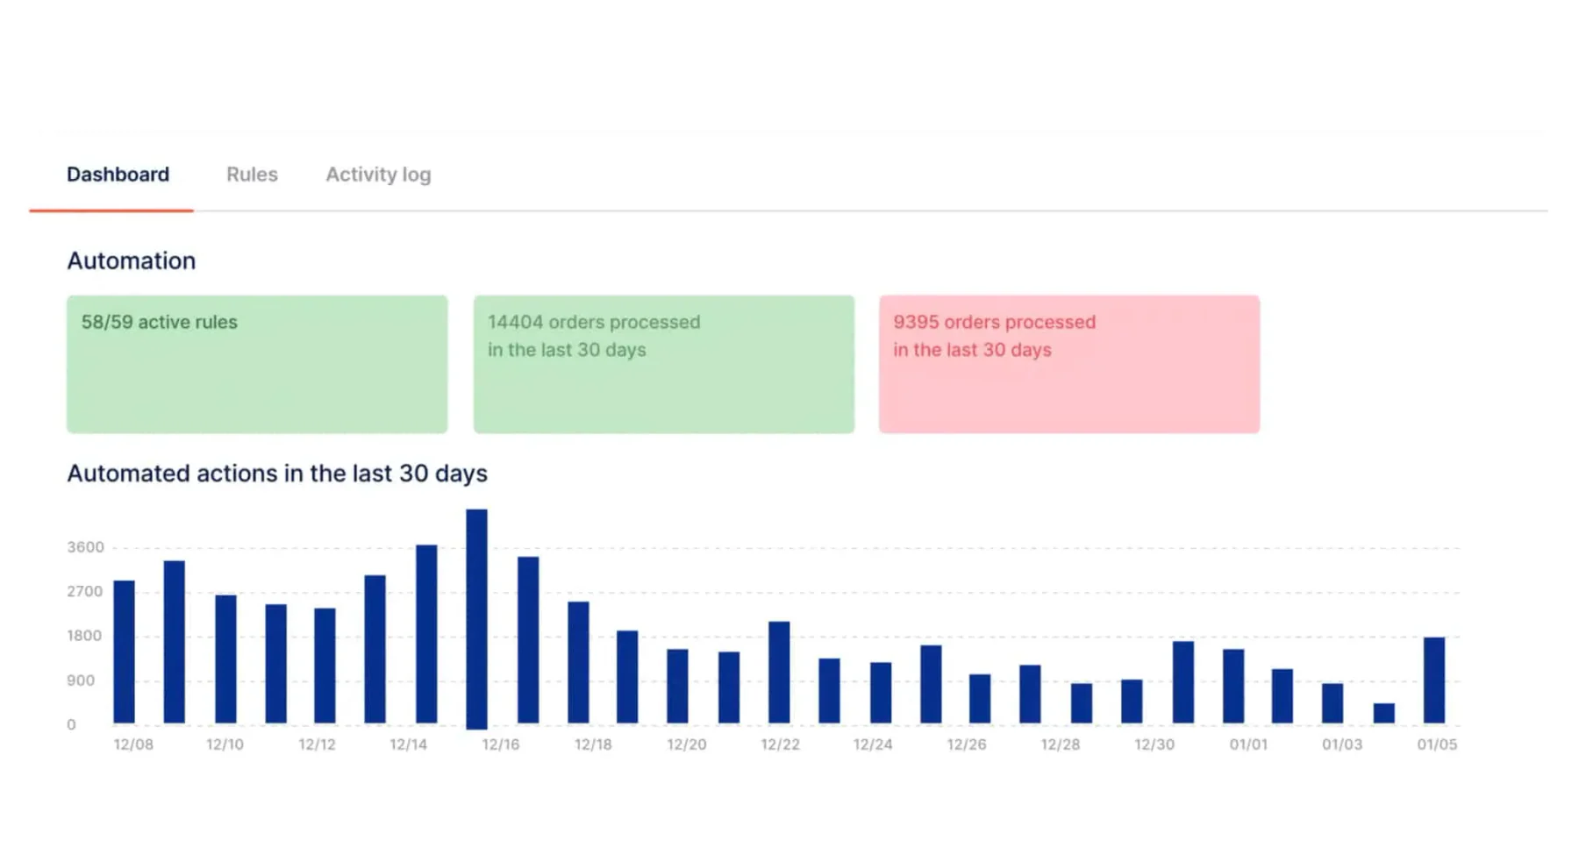Click the 12/30 date axis label
Viewport: 1579px width, 855px height.
1154,745
